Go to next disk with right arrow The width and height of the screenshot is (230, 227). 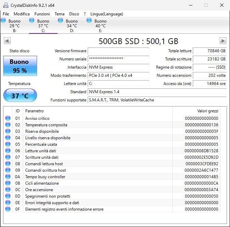click(x=223, y=41)
